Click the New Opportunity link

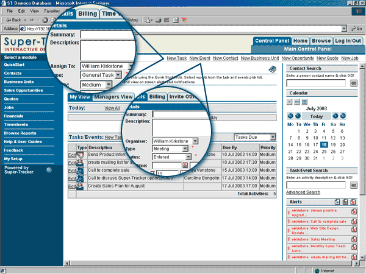pos(298,58)
